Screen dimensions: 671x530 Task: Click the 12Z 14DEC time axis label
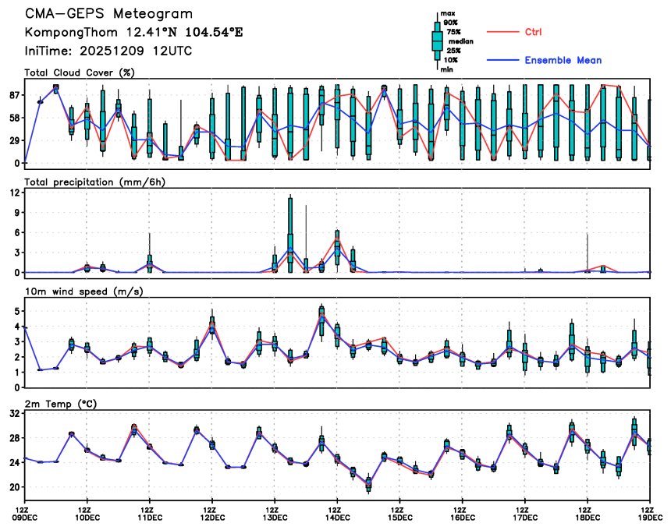point(337,514)
